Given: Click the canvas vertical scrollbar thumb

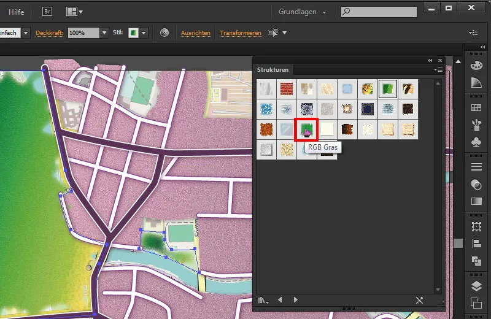Looking at the screenshot, I should [458, 243].
